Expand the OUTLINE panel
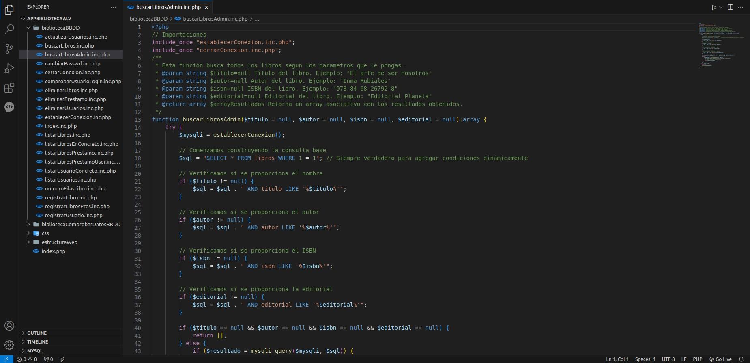This screenshot has height=363, width=750. pos(71,333)
